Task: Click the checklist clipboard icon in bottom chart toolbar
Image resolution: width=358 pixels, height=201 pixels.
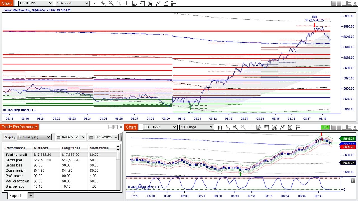Action: pos(290,127)
